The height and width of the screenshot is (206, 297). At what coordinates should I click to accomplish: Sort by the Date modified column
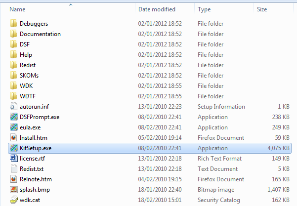point(157,9)
